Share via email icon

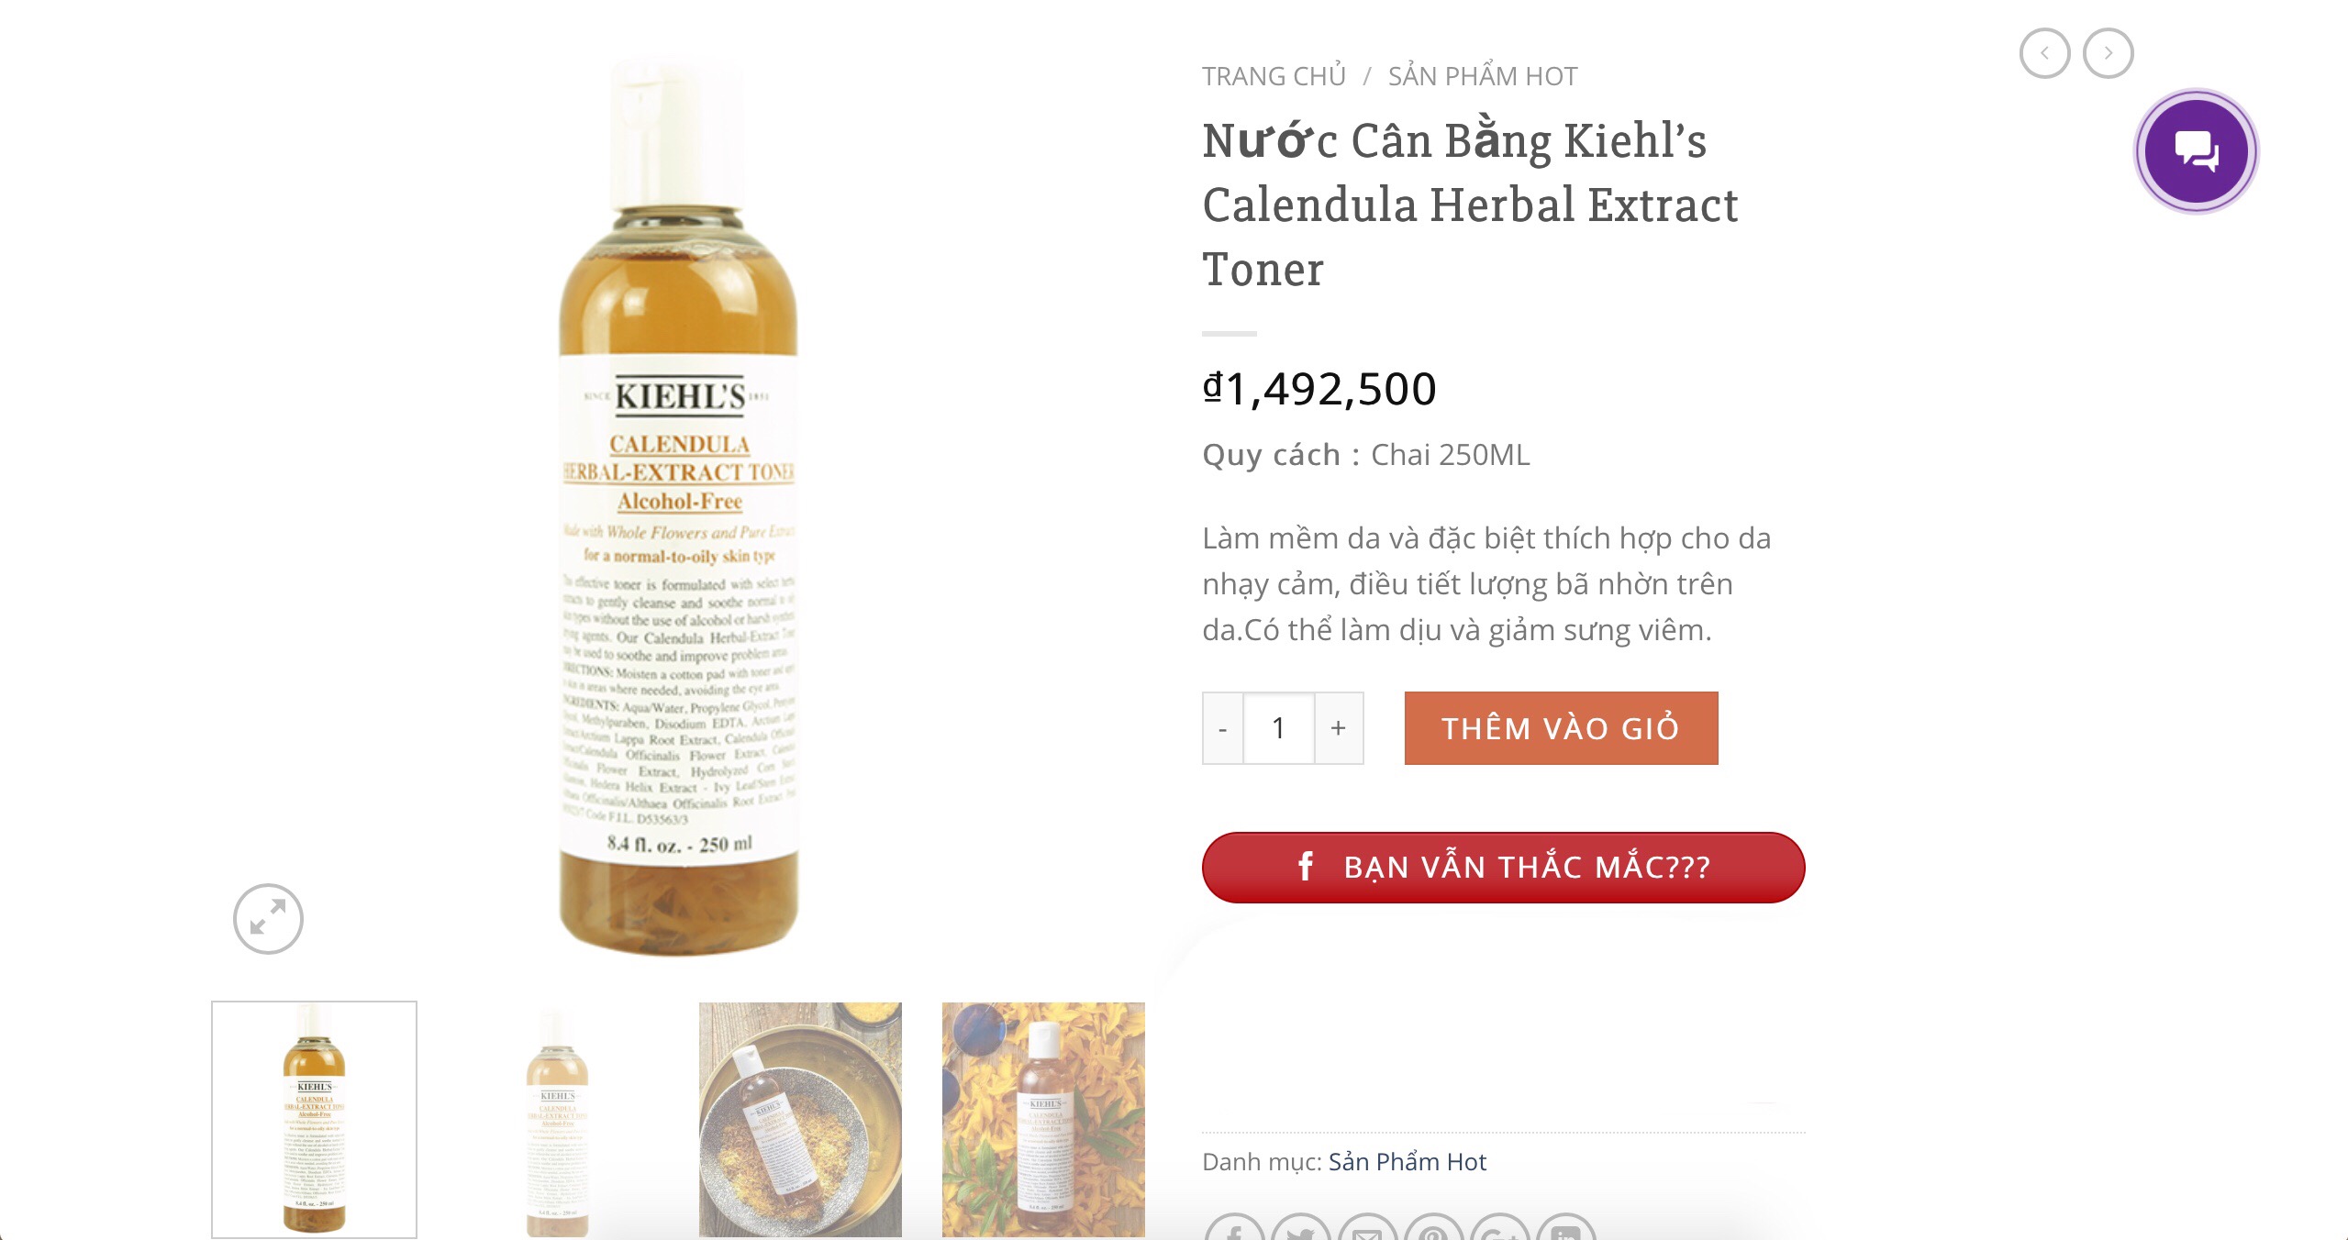tap(1366, 1227)
